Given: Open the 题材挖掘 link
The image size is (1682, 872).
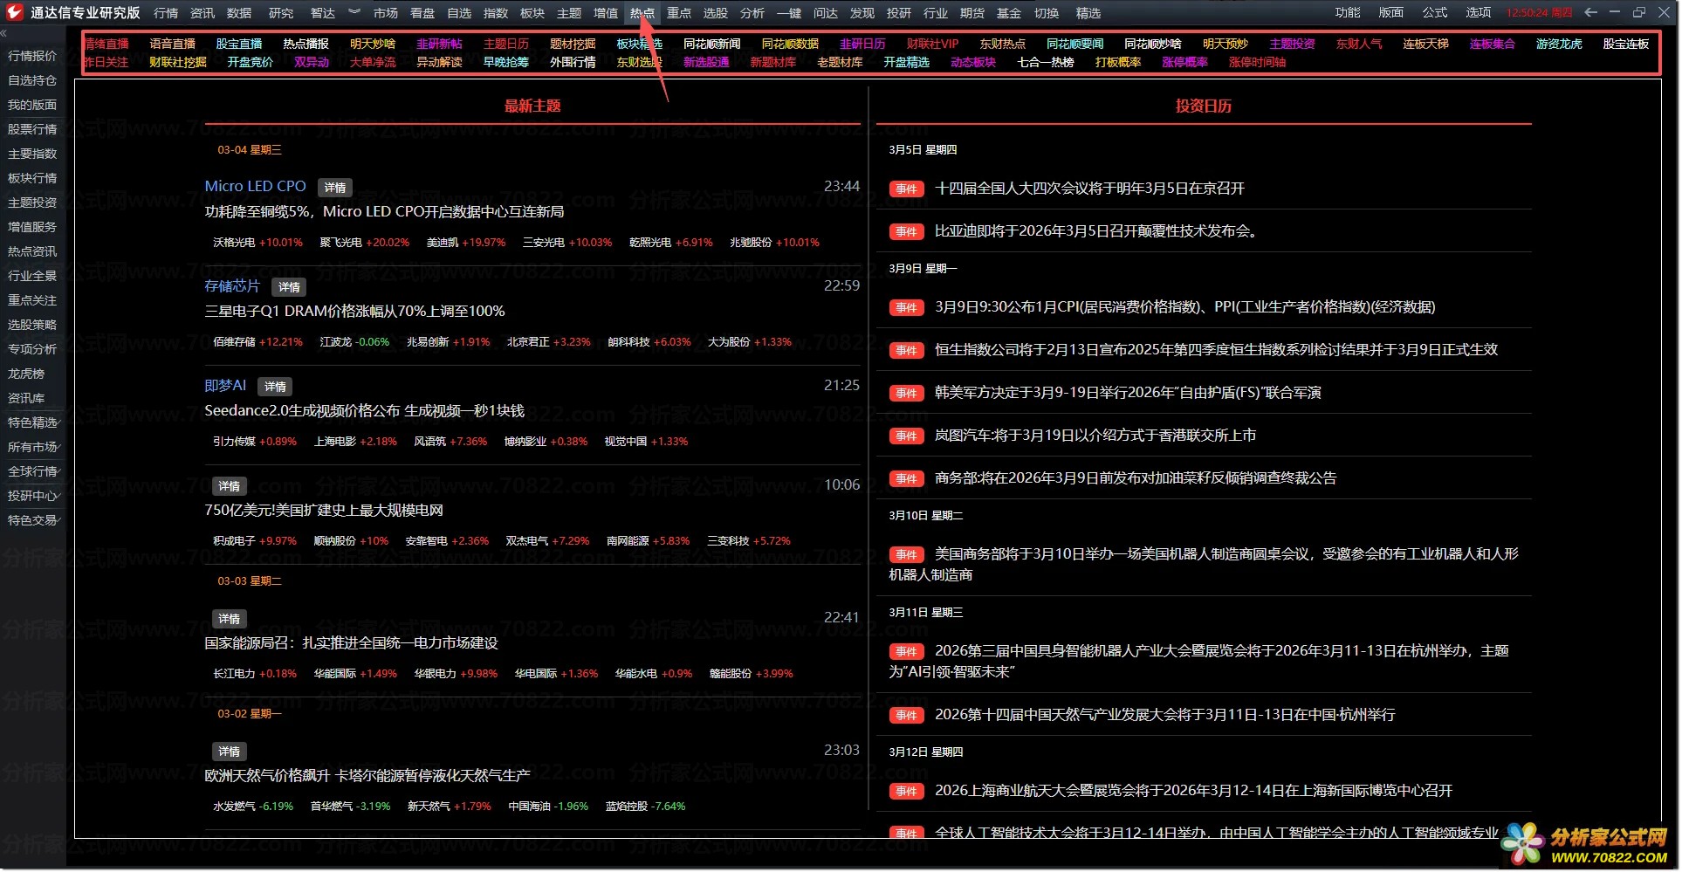Looking at the screenshot, I should tap(573, 44).
